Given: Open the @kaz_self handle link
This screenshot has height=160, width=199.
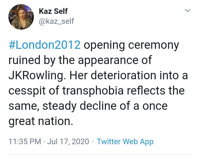Looking at the screenshot, I should click(x=56, y=21).
